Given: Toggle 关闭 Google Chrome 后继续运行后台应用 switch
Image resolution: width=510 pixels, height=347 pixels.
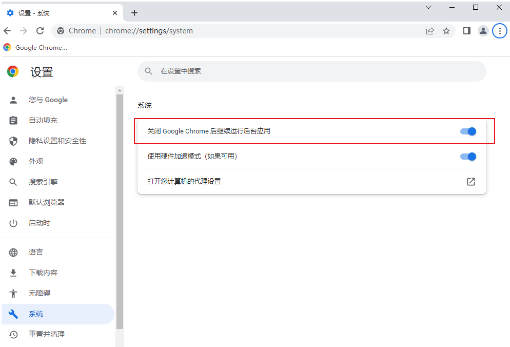Looking at the screenshot, I should point(468,131).
